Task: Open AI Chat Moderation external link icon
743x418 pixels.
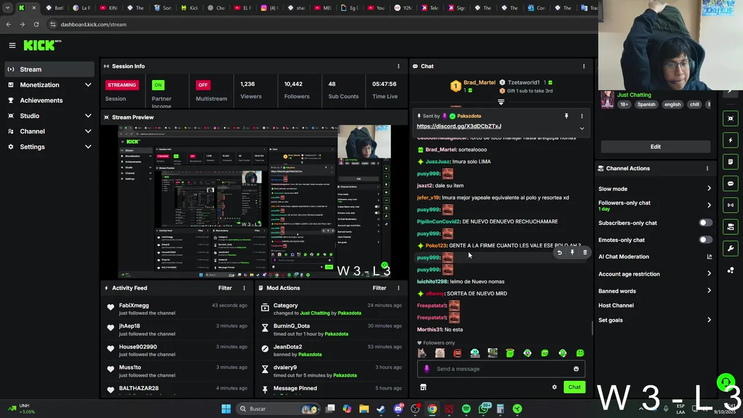Action: (709, 257)
